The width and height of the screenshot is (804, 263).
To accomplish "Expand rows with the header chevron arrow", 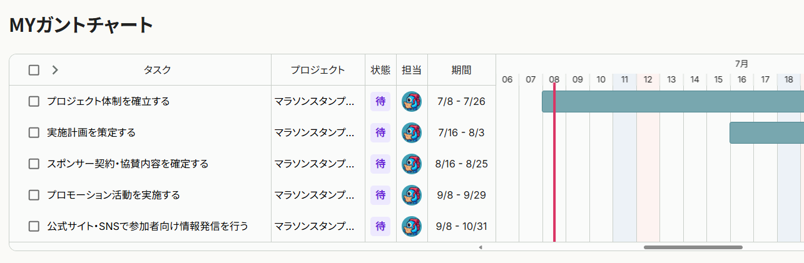I will click(55, 70).
